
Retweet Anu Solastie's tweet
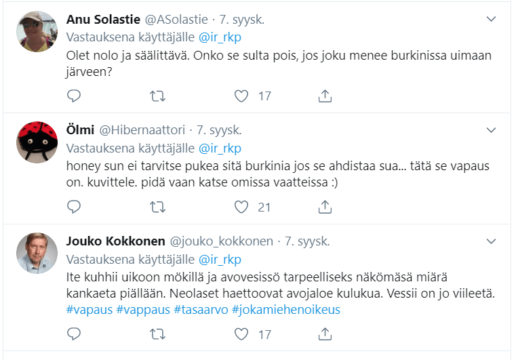[157, 96]
